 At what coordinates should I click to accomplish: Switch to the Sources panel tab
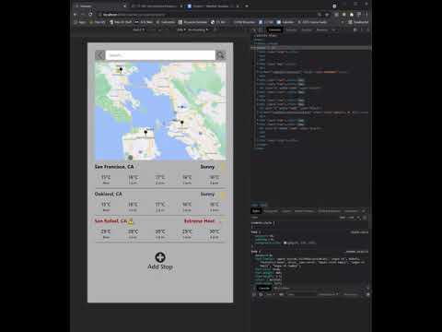[307, 30]
